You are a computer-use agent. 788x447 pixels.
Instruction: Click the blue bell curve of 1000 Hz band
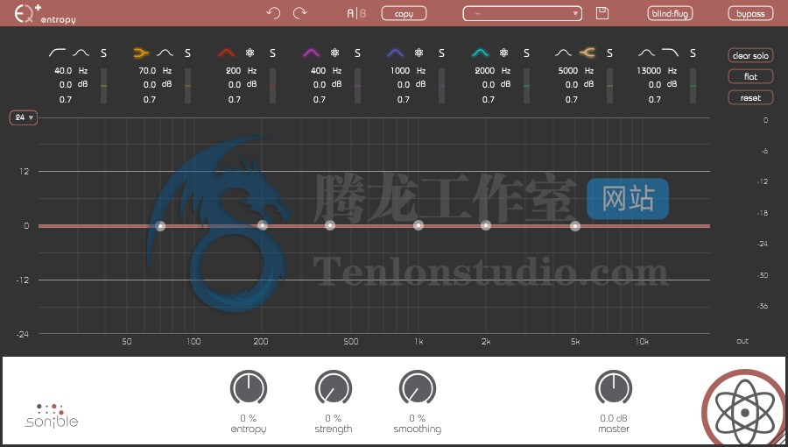[396, 53]
